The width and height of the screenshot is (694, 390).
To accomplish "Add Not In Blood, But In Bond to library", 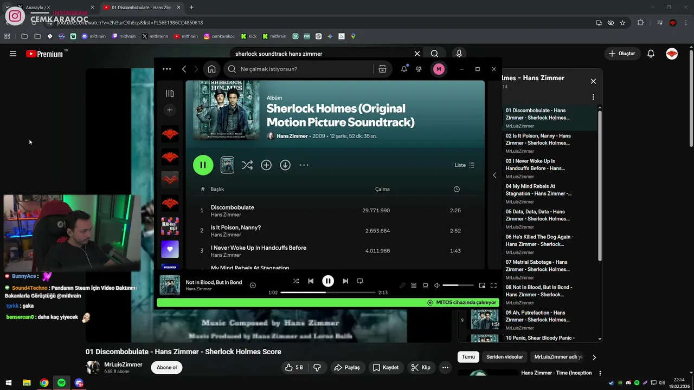I will click(253, 285).
